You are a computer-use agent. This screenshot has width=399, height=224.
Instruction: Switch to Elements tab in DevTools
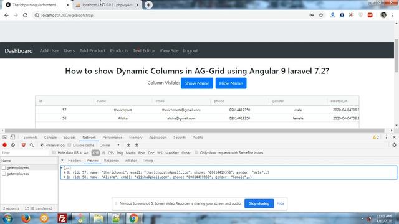[x=31, y=137]
